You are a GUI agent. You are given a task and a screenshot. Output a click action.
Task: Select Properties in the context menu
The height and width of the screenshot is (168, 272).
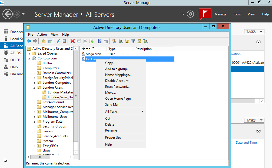pyautogui.click(x=113, y=137)
